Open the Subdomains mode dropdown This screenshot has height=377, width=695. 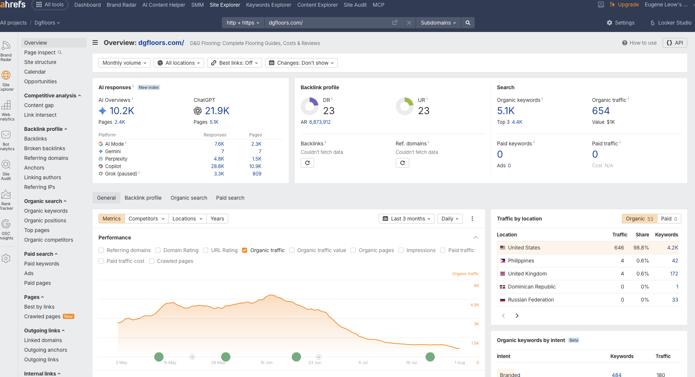coord(438,23)
